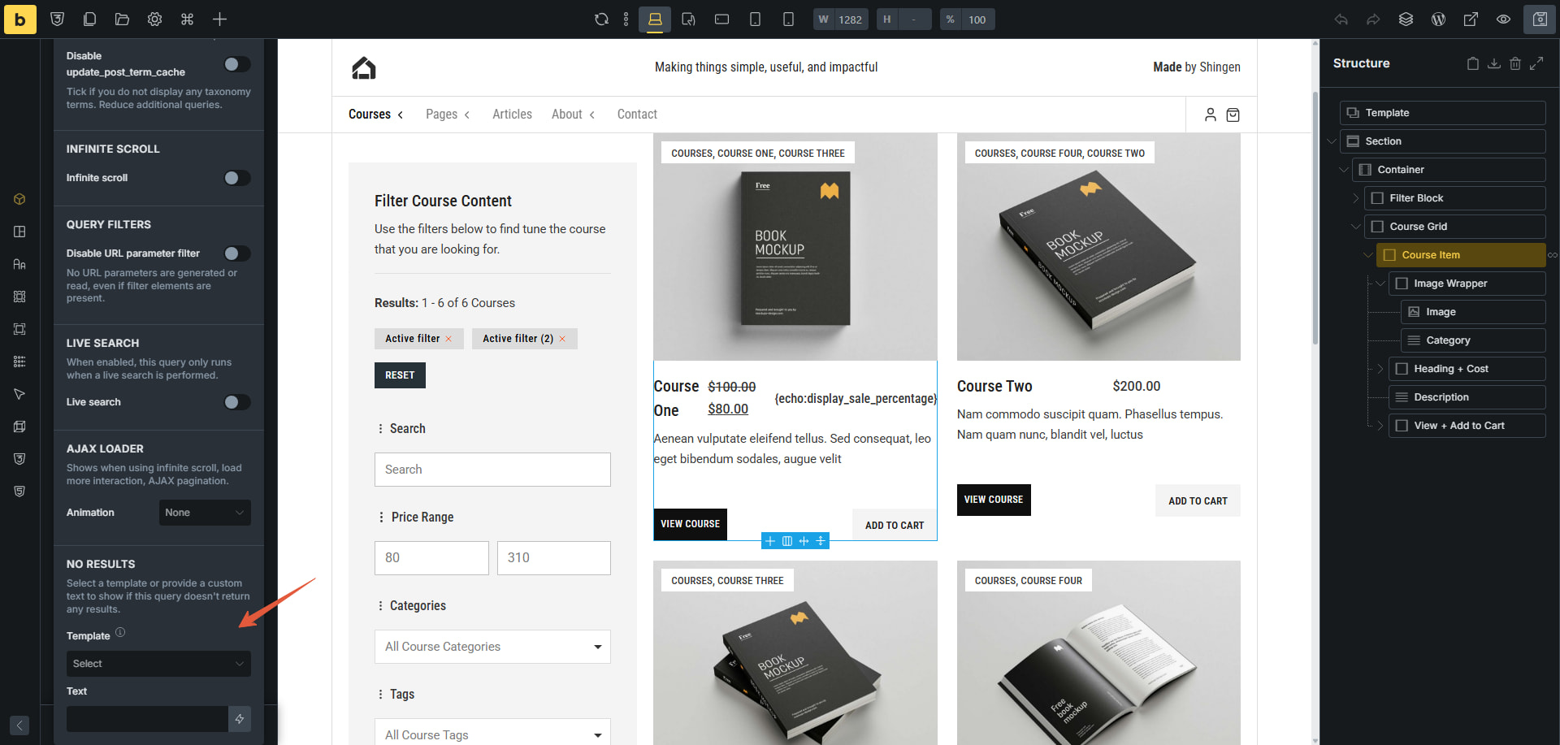The image size is (1560, 745).
Task: Open the page settings gear icon
Action: click(x=154, y=19)
